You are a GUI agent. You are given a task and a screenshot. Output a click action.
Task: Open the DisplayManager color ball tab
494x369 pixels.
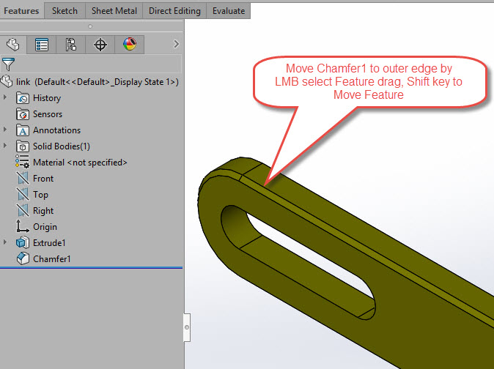(x=130, y=45)
